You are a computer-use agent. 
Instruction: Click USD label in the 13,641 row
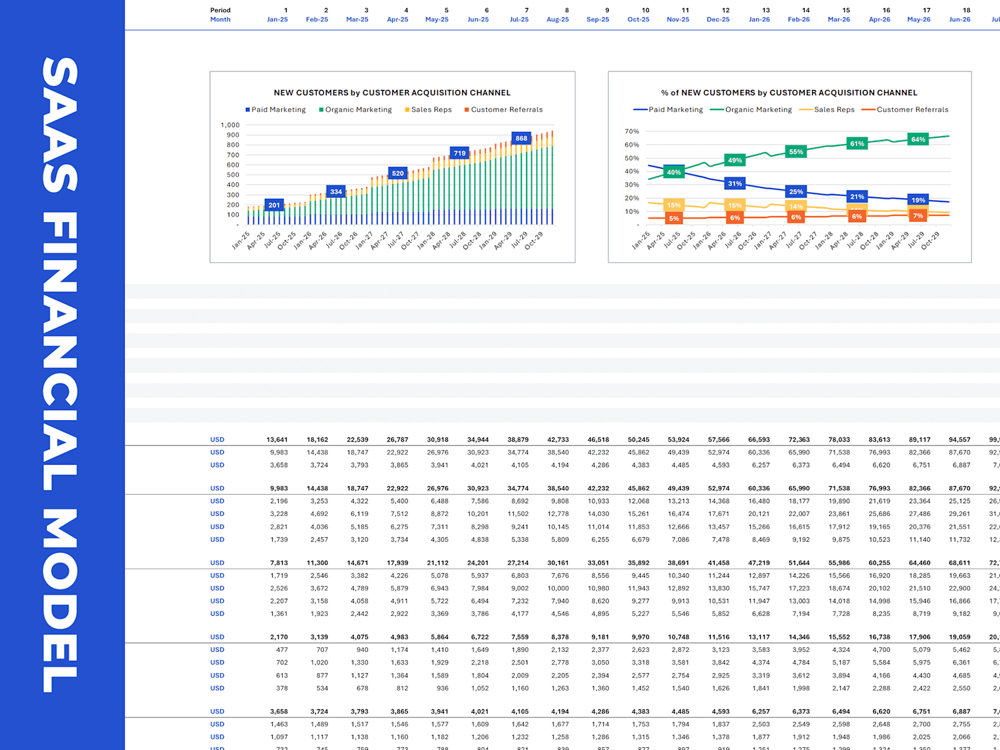click(x=217, y=440)
